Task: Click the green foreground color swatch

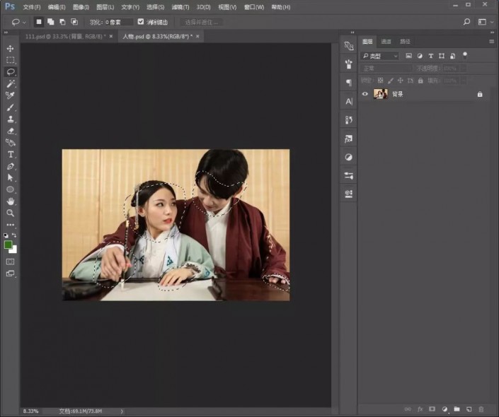Action: (8, 245)
